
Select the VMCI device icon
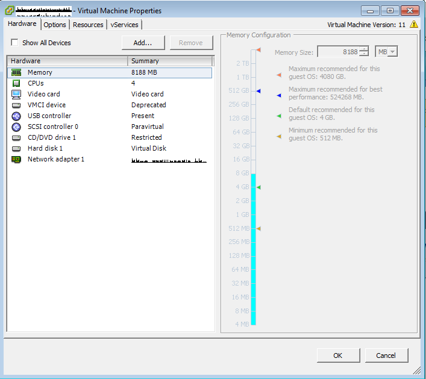16,105
